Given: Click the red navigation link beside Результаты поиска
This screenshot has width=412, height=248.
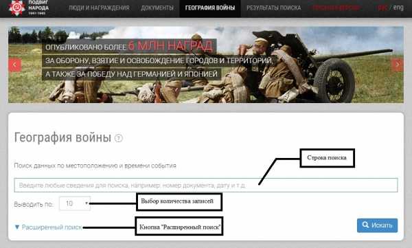Looking at the screenshot, I should point(336,8).
